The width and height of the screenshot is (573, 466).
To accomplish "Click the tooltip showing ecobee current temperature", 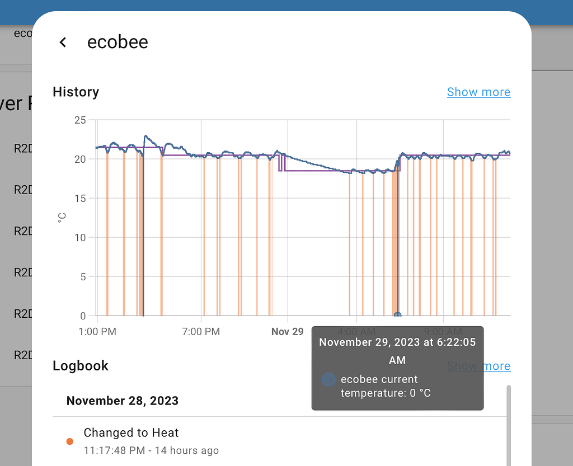I will click(397, 368).
